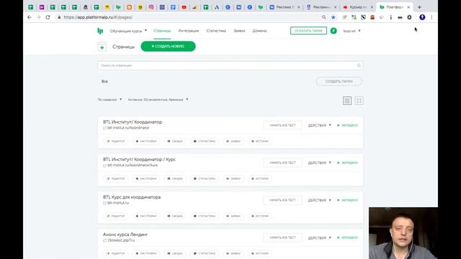Open Редактор for Анонс курса Лендинг
Screen dimensions: 461x259
[115, 253]
